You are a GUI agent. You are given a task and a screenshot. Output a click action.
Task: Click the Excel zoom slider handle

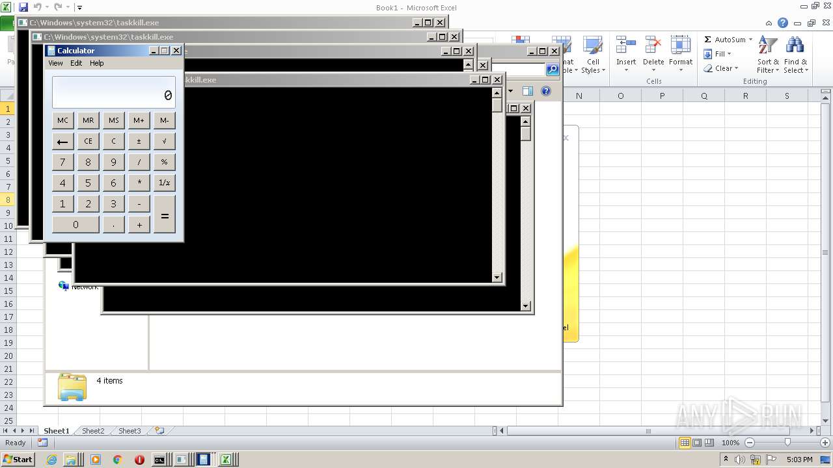point(787,443)
